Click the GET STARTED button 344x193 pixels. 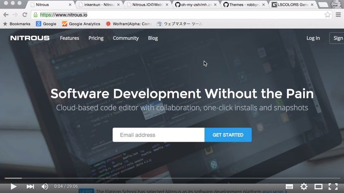pos(228,135)
